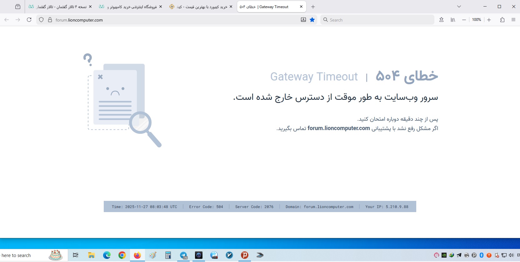Click the 'Your IP: 5.210.9.88' text
Screen dimensions: 520x262
pos(387,207)
